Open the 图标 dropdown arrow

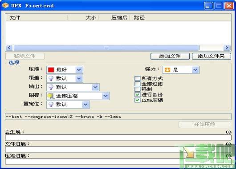(x=106, y=96)
